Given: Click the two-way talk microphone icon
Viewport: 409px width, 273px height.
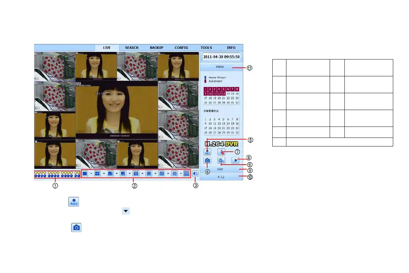Looking at the screenshot, I should [x=221, y=152].
